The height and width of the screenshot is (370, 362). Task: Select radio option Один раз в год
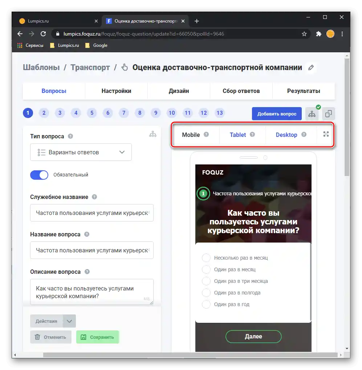[206, 304]
